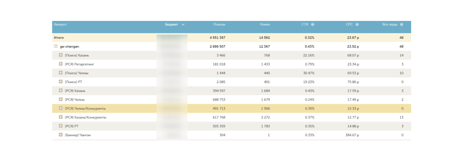This screenshot has width=463, height=161.
Task: Collapse the ga-changan account row
Action: 56,46
